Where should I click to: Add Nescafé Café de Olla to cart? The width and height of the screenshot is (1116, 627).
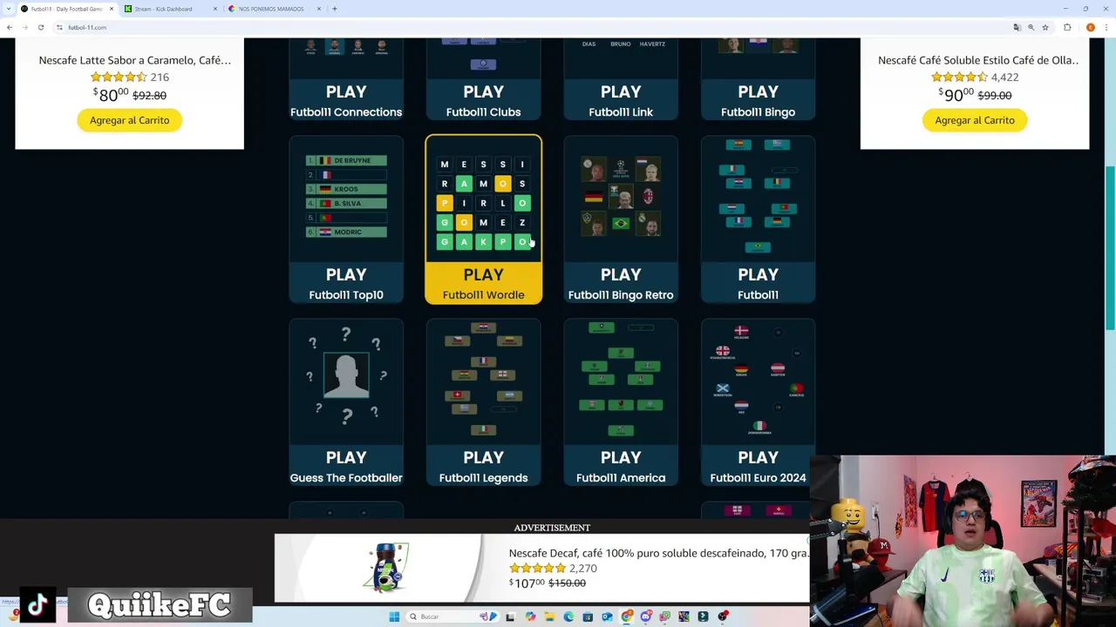click(975, 120)
